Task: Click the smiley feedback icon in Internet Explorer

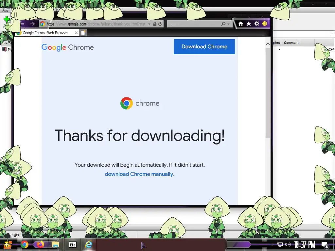Action: [265, 24]
